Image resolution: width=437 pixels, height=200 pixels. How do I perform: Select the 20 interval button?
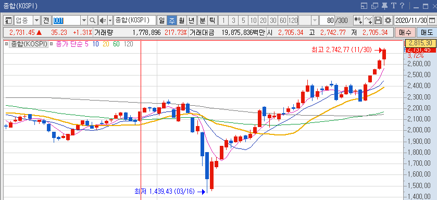263,20
